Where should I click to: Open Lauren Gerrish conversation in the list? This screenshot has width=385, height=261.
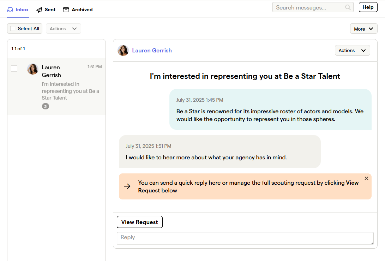pos(56,87)
